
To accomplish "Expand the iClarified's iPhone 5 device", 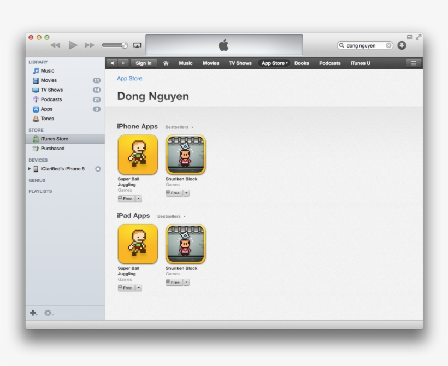I will tap(30, 169).
